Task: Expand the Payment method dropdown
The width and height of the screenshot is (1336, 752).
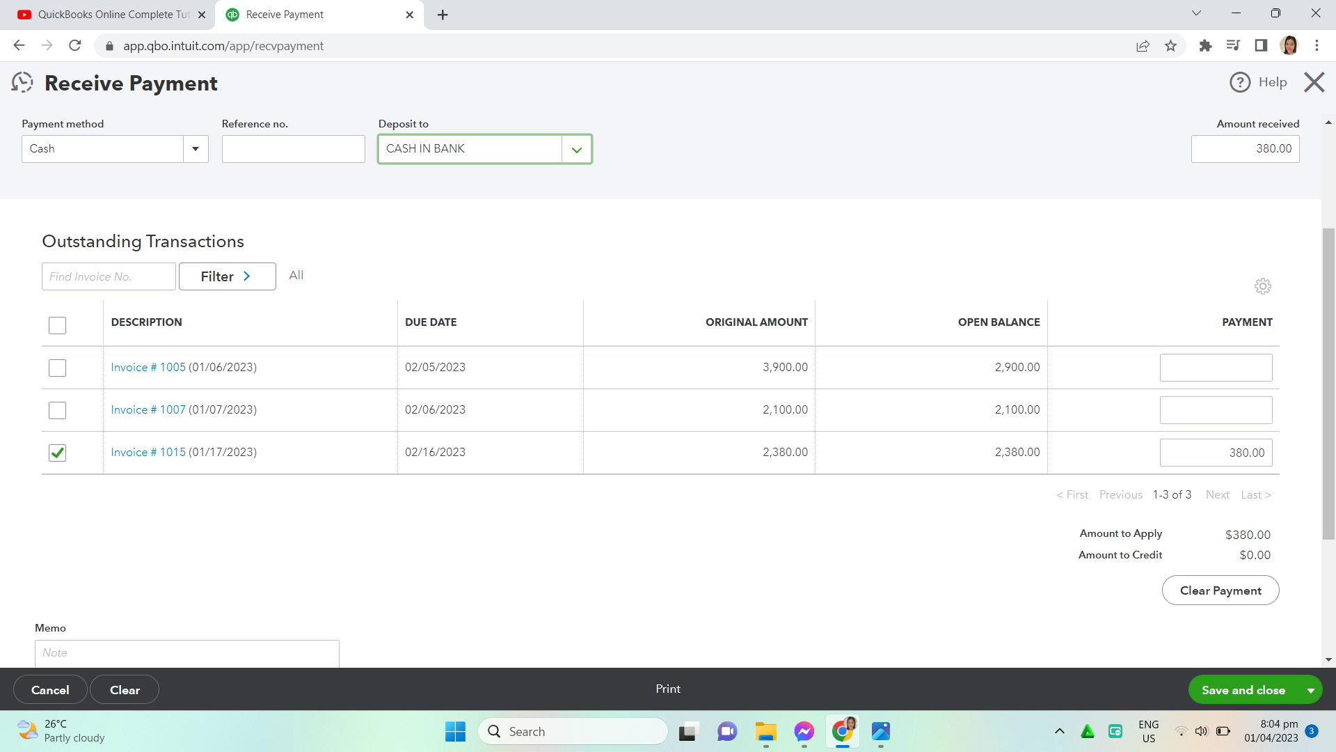Action: coord(196,149)
